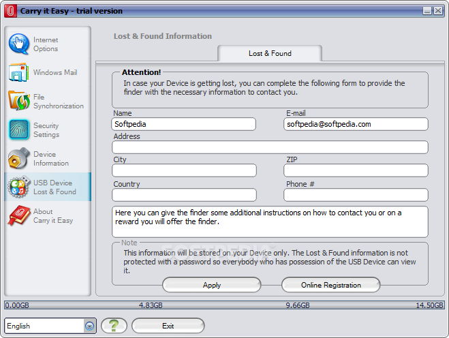Click the storage capacity usage bar
The width and height of the screenshot is (449, 338).
click(224, 305)
